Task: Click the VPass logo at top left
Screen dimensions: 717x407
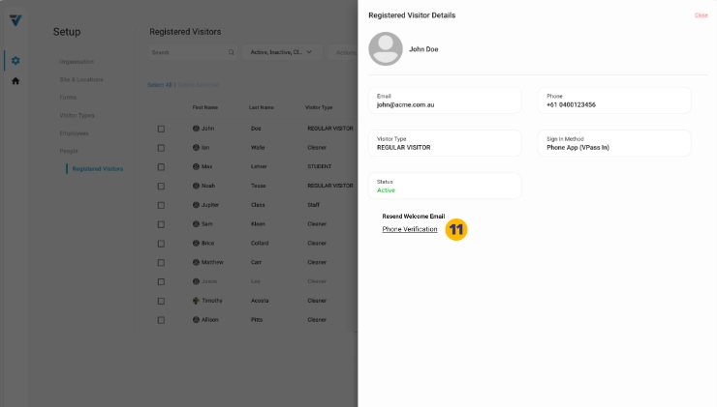Action: coord(16,20)
